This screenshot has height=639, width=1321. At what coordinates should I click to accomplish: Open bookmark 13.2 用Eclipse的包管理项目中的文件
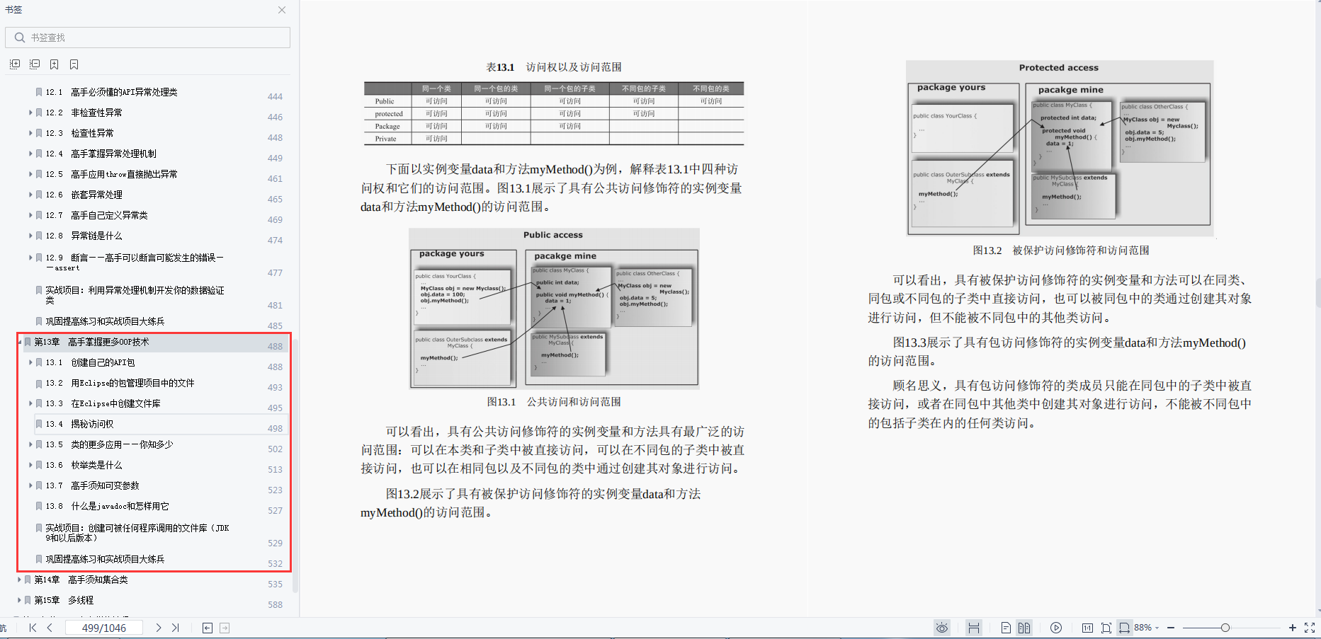(120, 383)
